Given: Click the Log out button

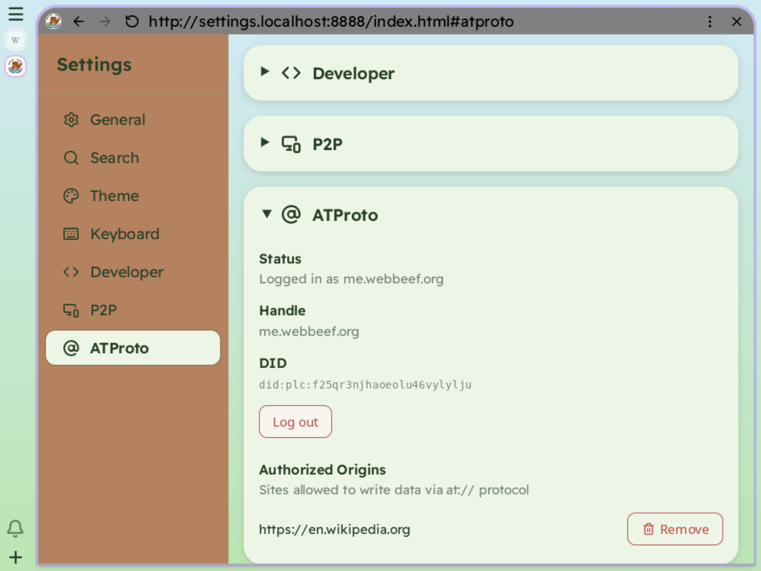Looking at the screenshot, I should (295, 422).
